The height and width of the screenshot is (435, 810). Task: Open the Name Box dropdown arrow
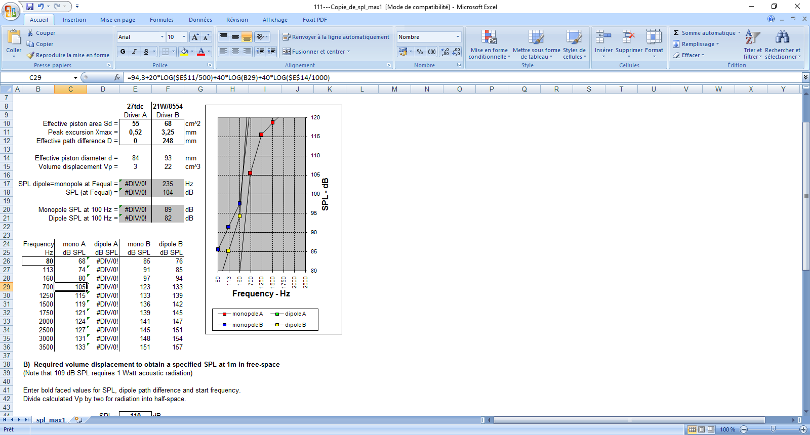(75, 77)
